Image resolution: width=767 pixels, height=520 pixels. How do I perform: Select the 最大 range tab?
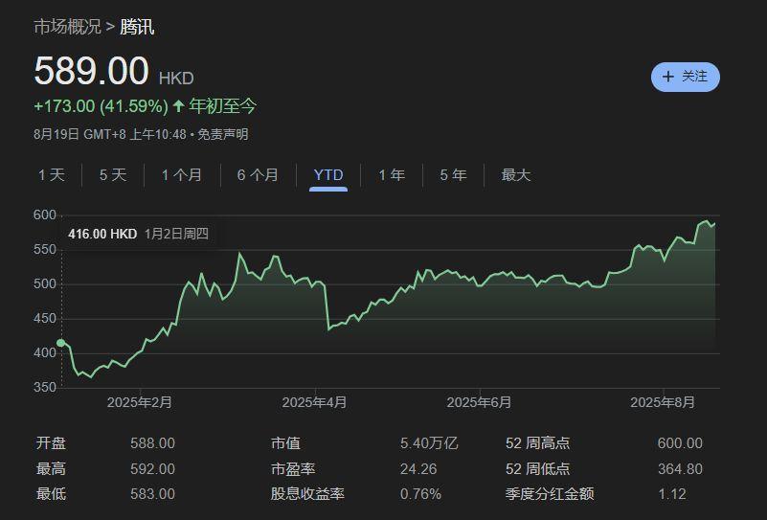click(516, 174)
